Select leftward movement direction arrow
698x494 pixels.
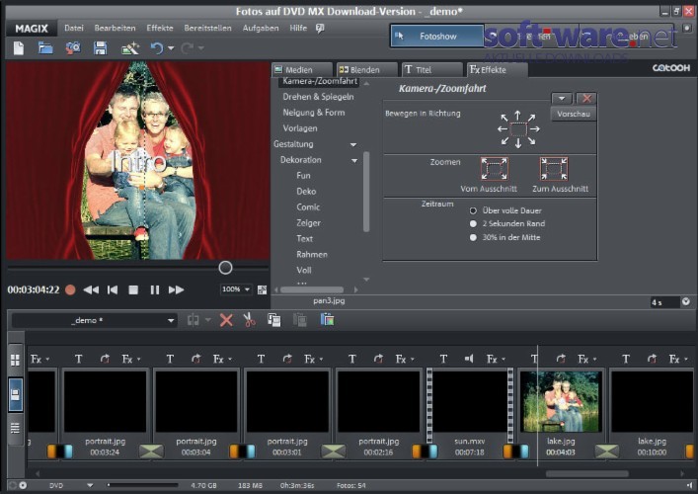click(x=503, y=129)
